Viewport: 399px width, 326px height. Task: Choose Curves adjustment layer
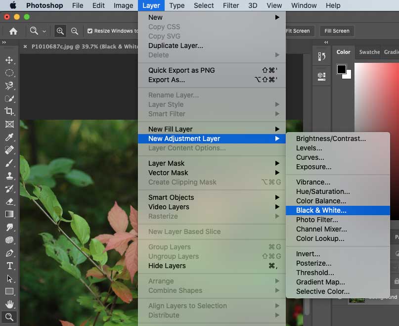[338, 157]
